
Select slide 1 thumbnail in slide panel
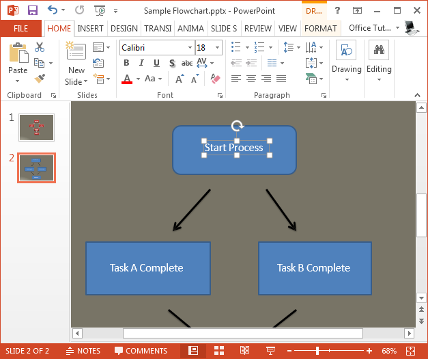tap(36, 127)
